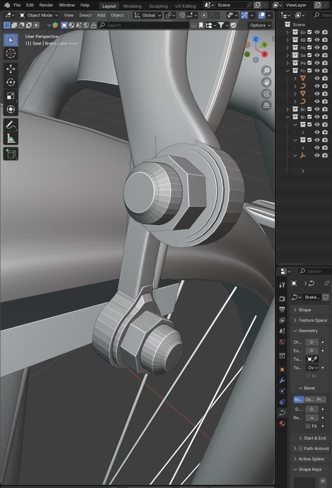Enable the Fill Caps checkbox
The height and width of the screenshot is (488, 332).
click(308, 426)
